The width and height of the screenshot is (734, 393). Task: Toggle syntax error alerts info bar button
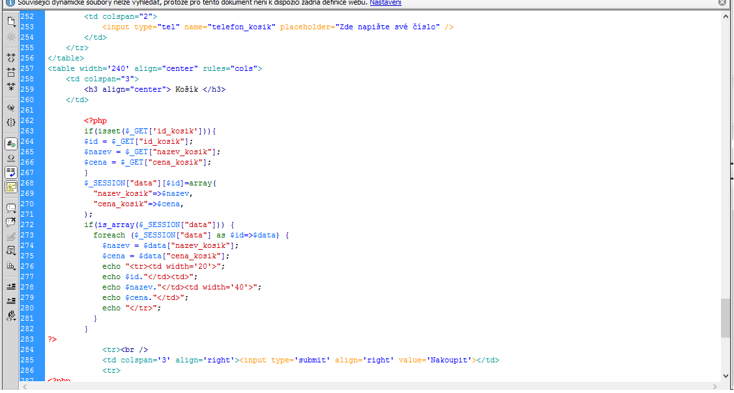(x=10, y=187)
